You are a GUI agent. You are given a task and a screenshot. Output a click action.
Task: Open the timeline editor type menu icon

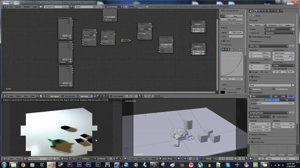tap(251, 159)
